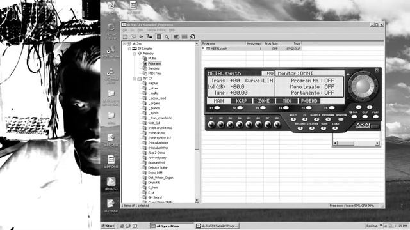The image size is (410, 230).
Task: Select the MIDI tab on sampler display
Action: point(286,101)
